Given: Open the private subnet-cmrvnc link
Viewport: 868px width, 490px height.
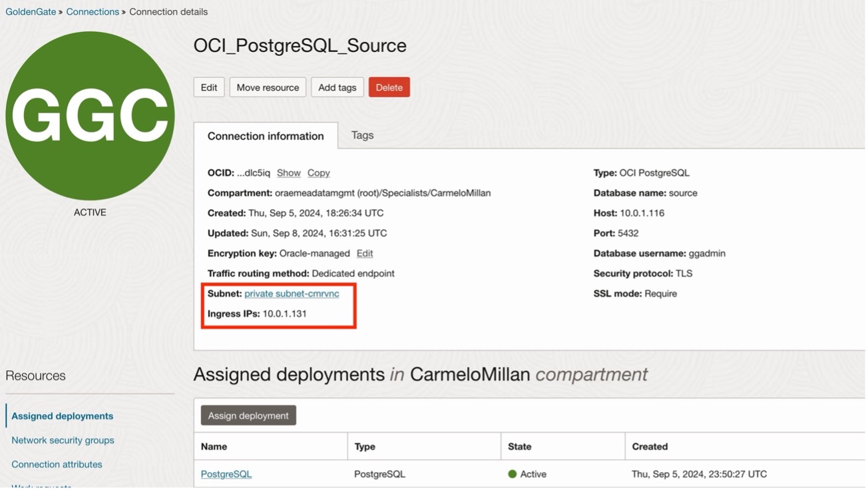Looking at the screenshot, I should (292, 294).
